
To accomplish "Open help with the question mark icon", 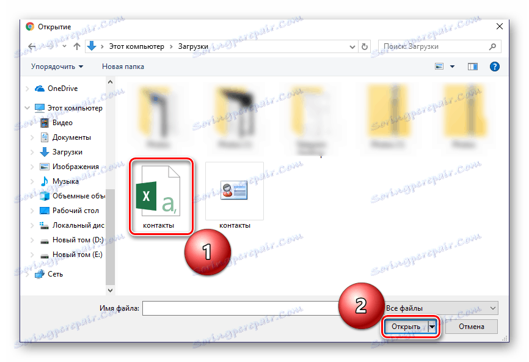I will [495, 67].
